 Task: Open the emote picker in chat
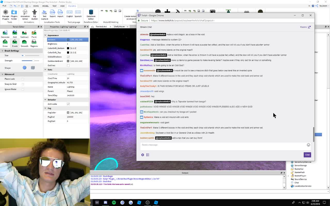[x=308, y=145]
